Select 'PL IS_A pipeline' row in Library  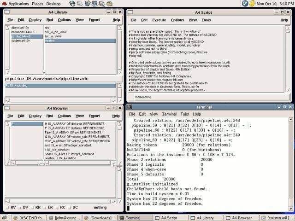pyautogui.click(x=60, y=86)
